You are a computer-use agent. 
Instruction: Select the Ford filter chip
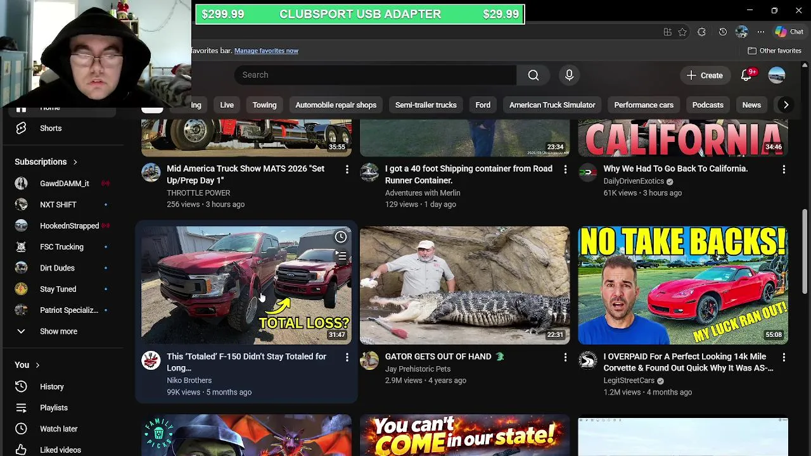point(483,105)
